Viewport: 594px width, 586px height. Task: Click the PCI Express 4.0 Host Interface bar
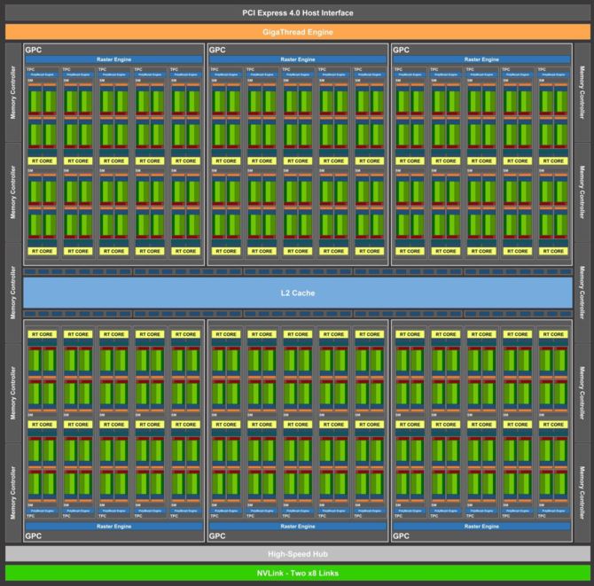coord(297,13)
